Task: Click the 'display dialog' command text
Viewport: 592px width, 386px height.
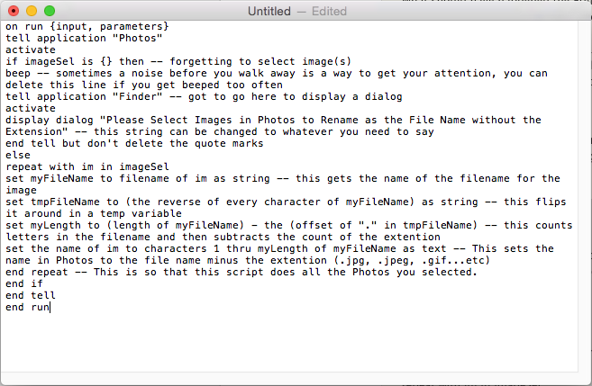Action: [x=50, y=120]
